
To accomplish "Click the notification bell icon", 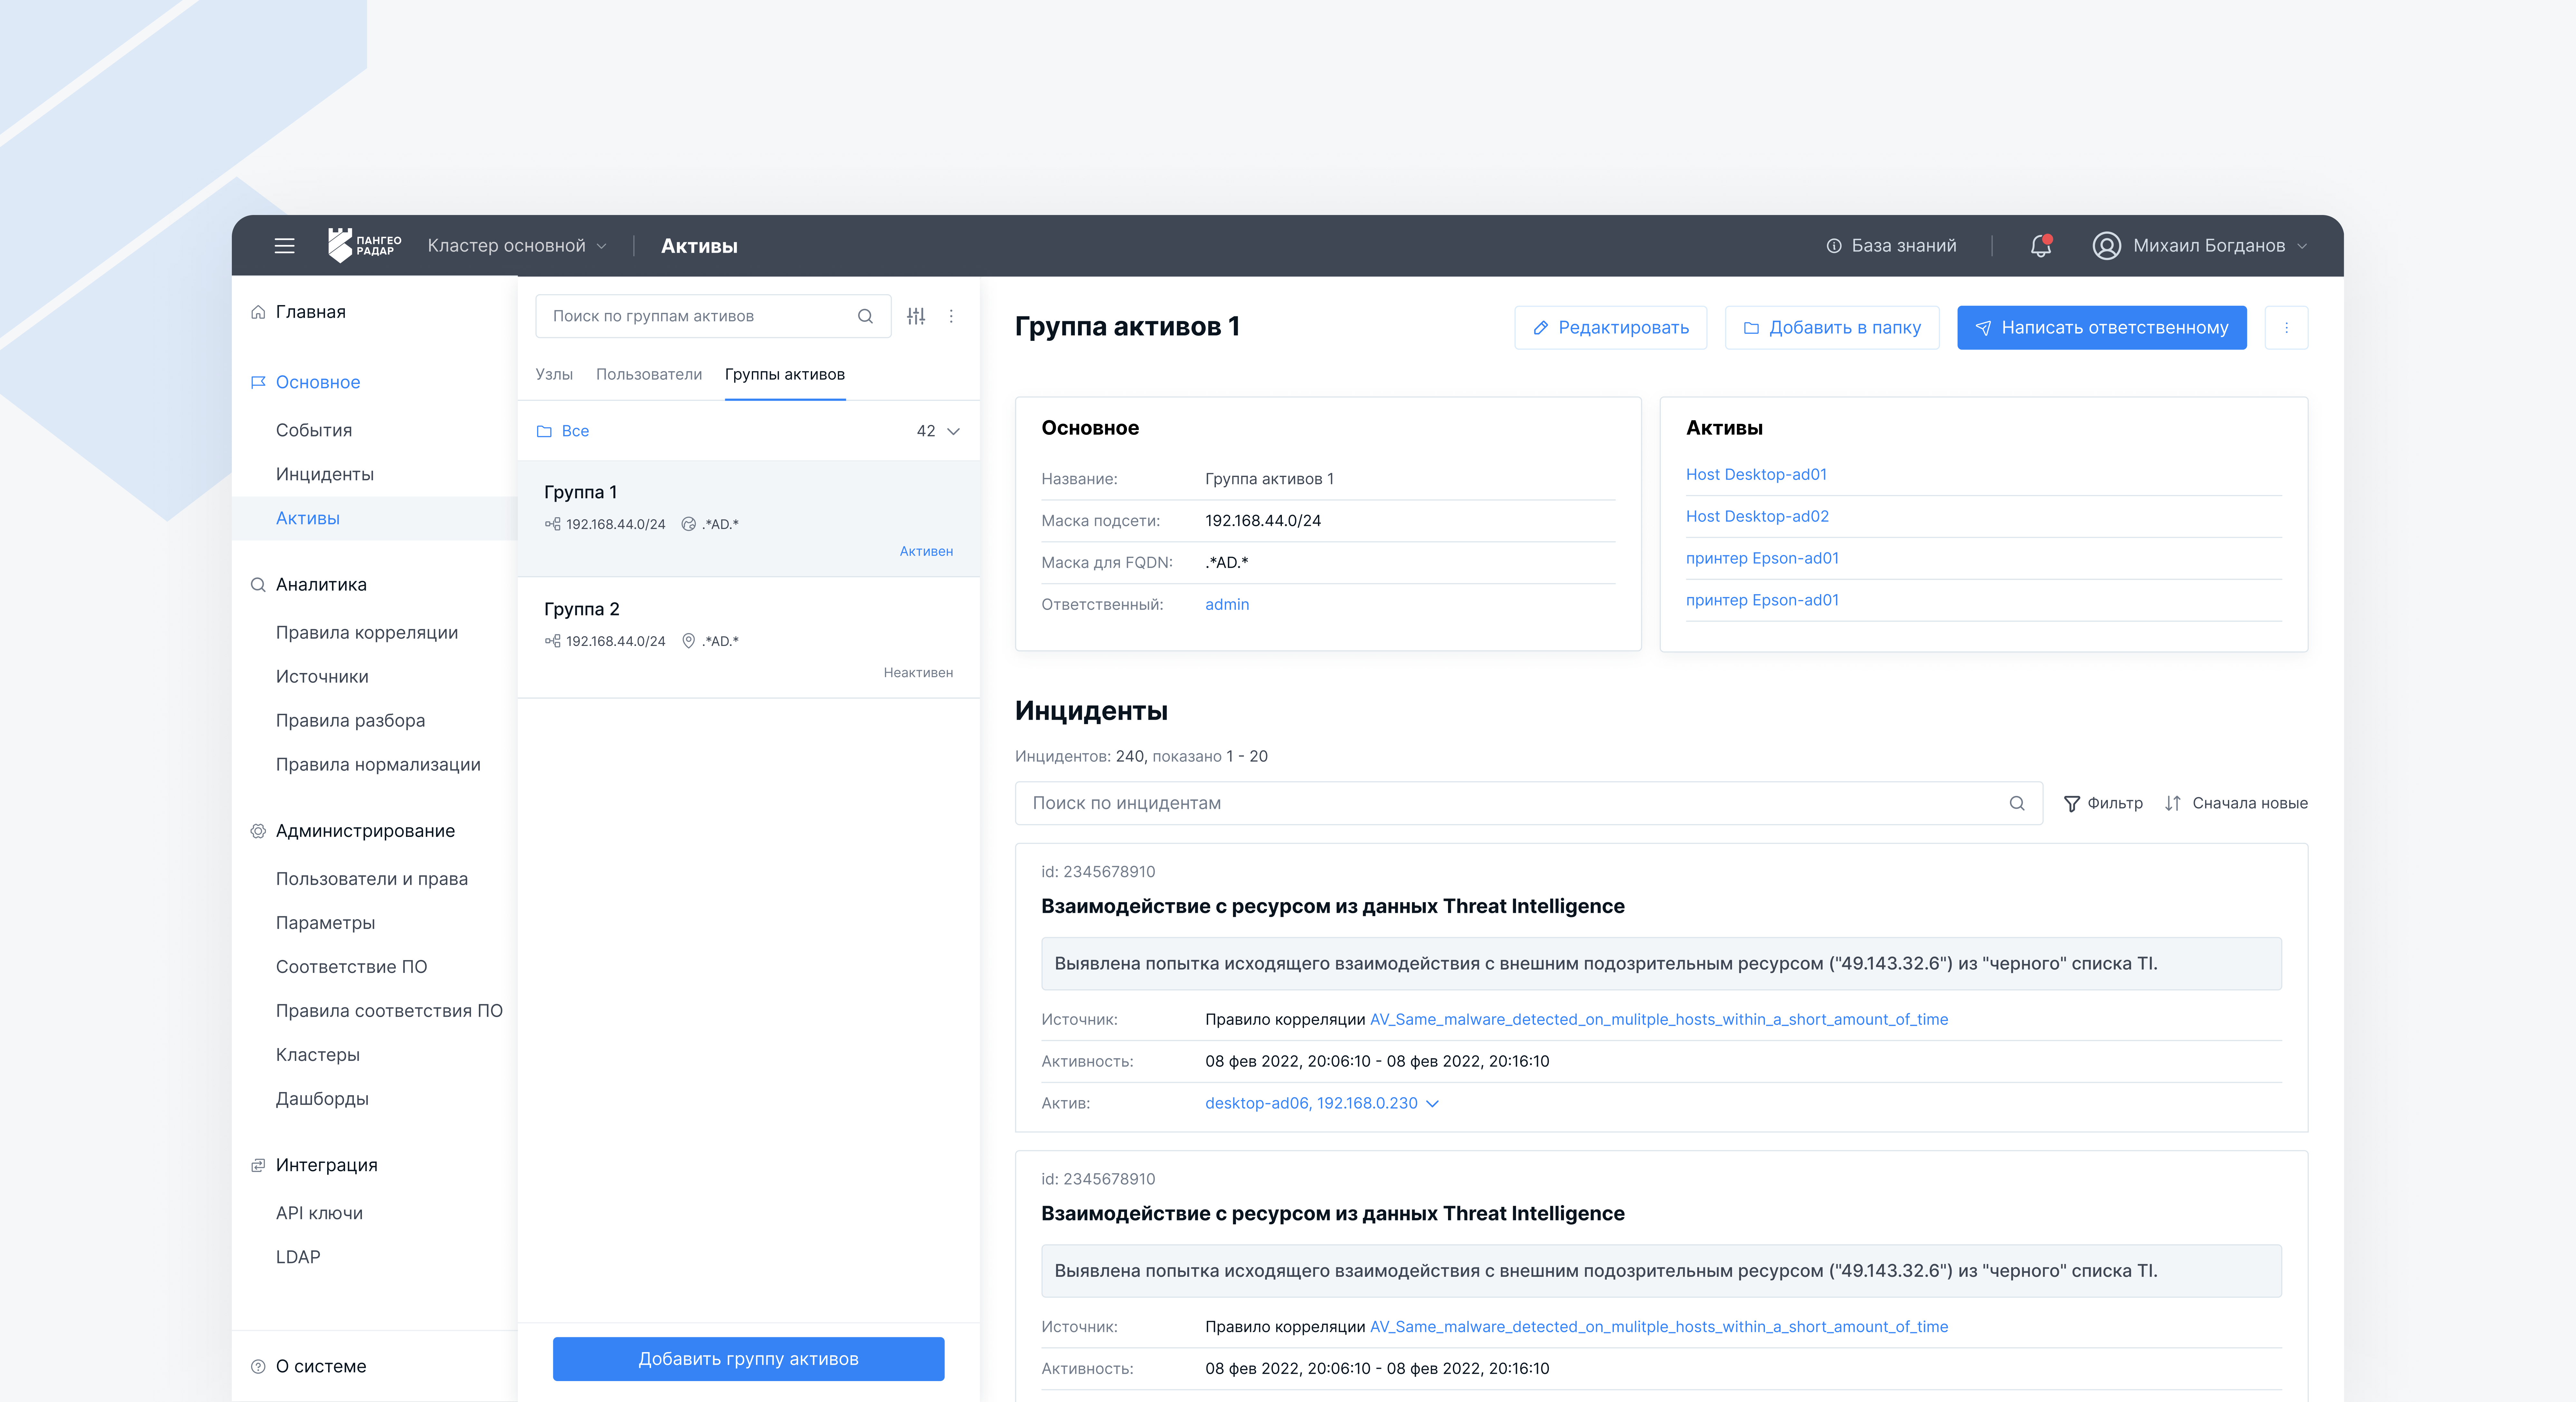I will pos(2040,246).
